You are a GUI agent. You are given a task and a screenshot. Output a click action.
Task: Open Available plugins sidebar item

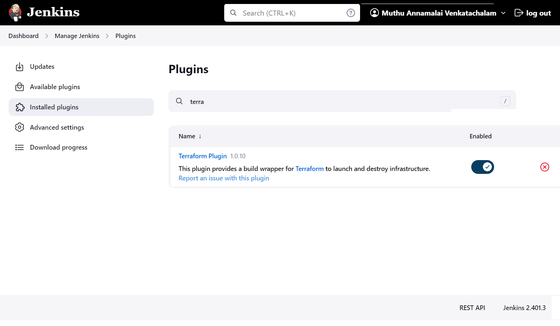coord(81,87)
